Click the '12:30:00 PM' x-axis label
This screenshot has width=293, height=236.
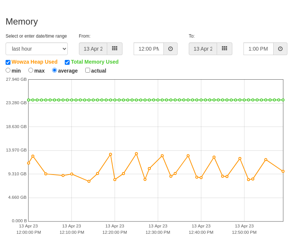[x=158, y=232]
